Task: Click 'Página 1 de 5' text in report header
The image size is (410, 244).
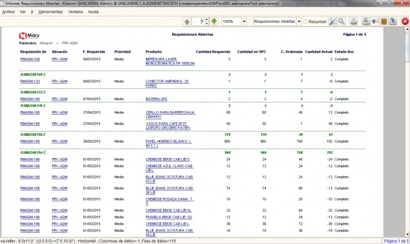Action: tap(354, 35)
